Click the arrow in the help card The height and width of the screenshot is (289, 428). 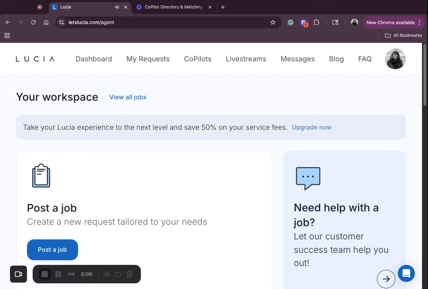coord(386,279)
